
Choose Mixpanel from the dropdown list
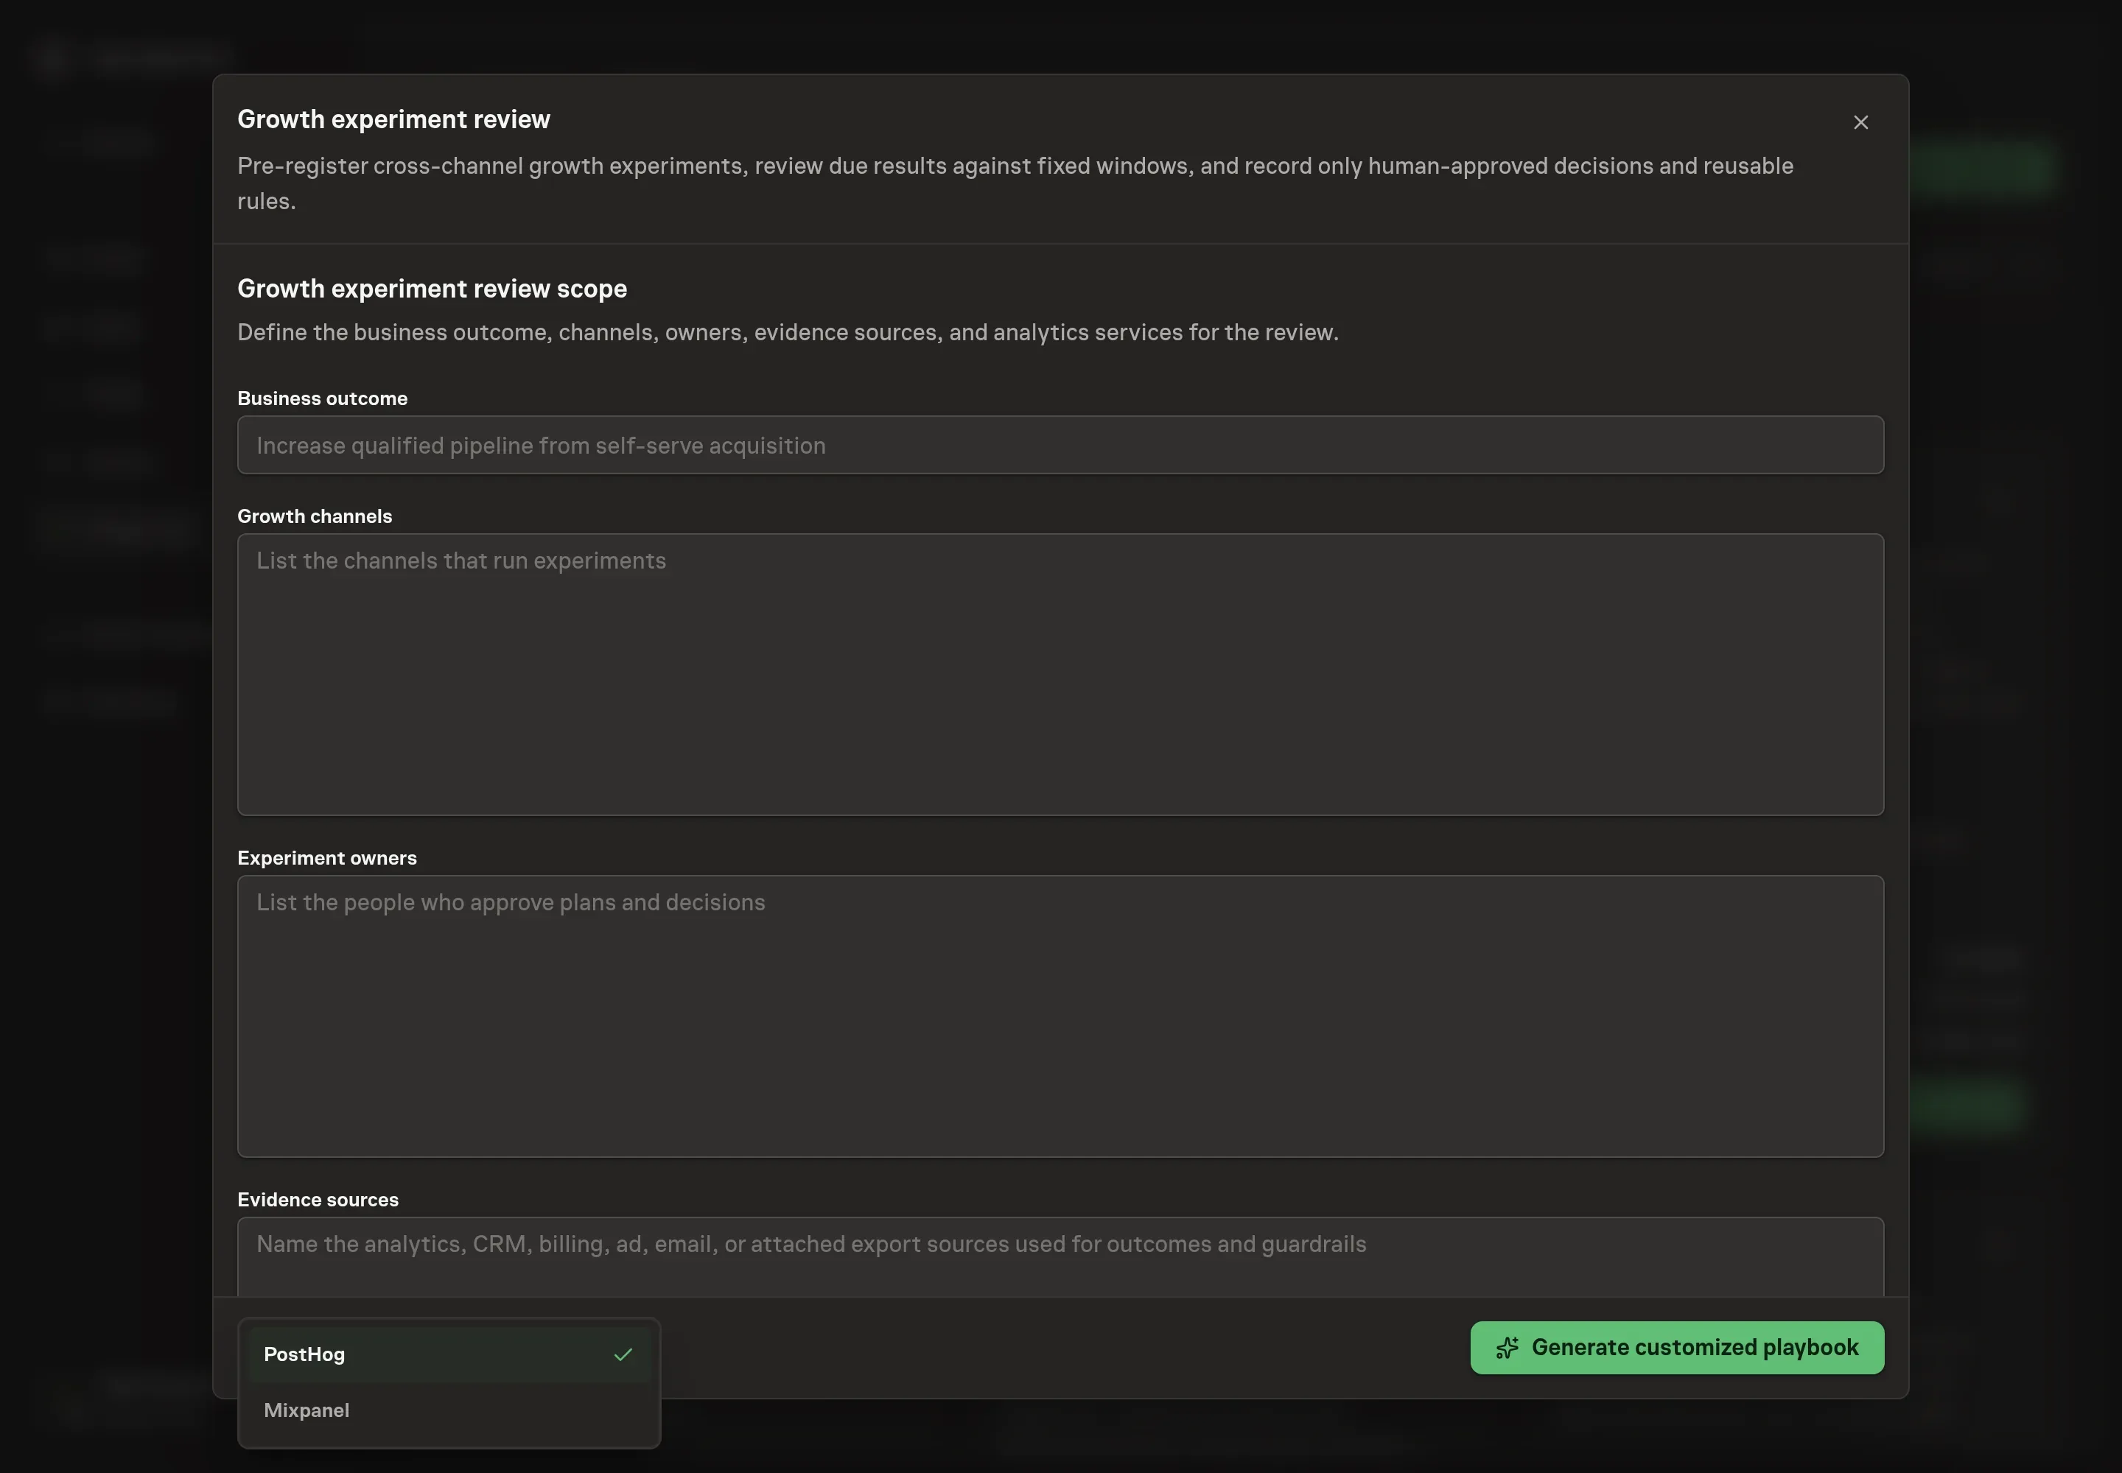tap(449, 1410)
